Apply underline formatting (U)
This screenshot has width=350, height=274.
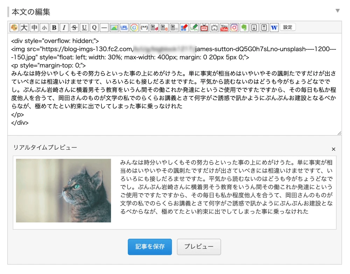84,28
